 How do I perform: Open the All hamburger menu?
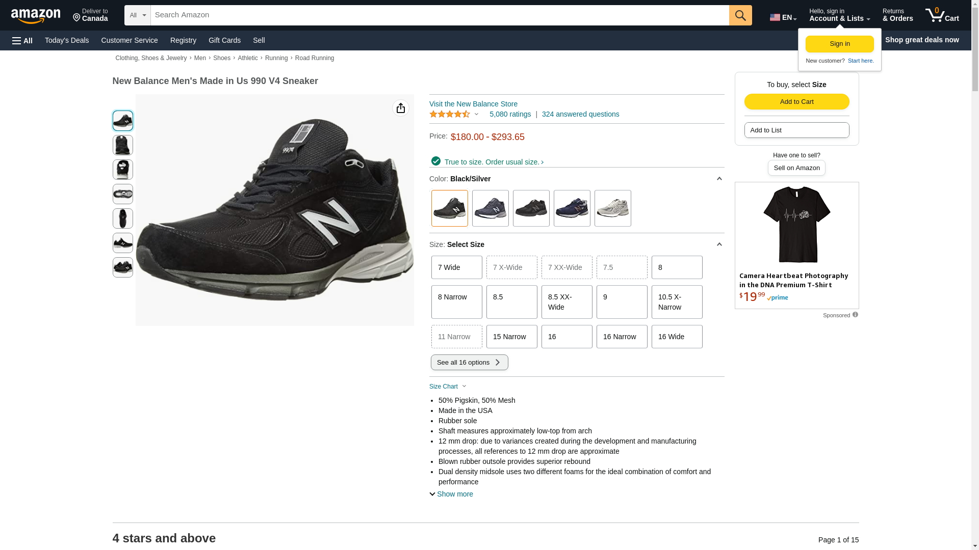tap(22, 41)
